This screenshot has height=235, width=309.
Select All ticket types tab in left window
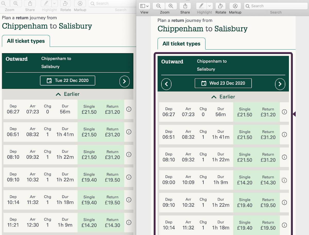click(26, 41)
